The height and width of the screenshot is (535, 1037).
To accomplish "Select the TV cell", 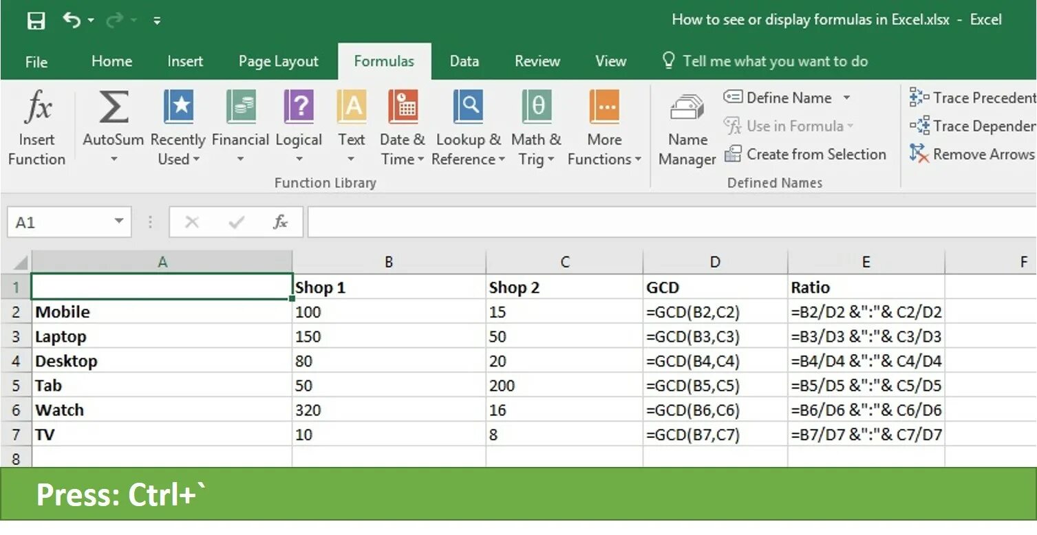I will [162, 435].
